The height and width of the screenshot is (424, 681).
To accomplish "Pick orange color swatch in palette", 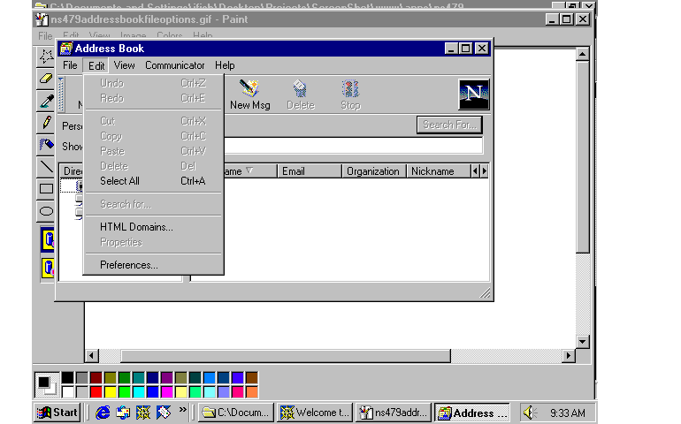I will click(x=251, y=392).
